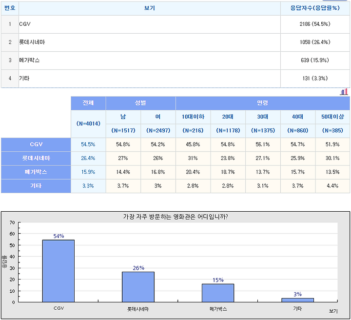Click the 15.9% overall 메가박스 value

88,172
